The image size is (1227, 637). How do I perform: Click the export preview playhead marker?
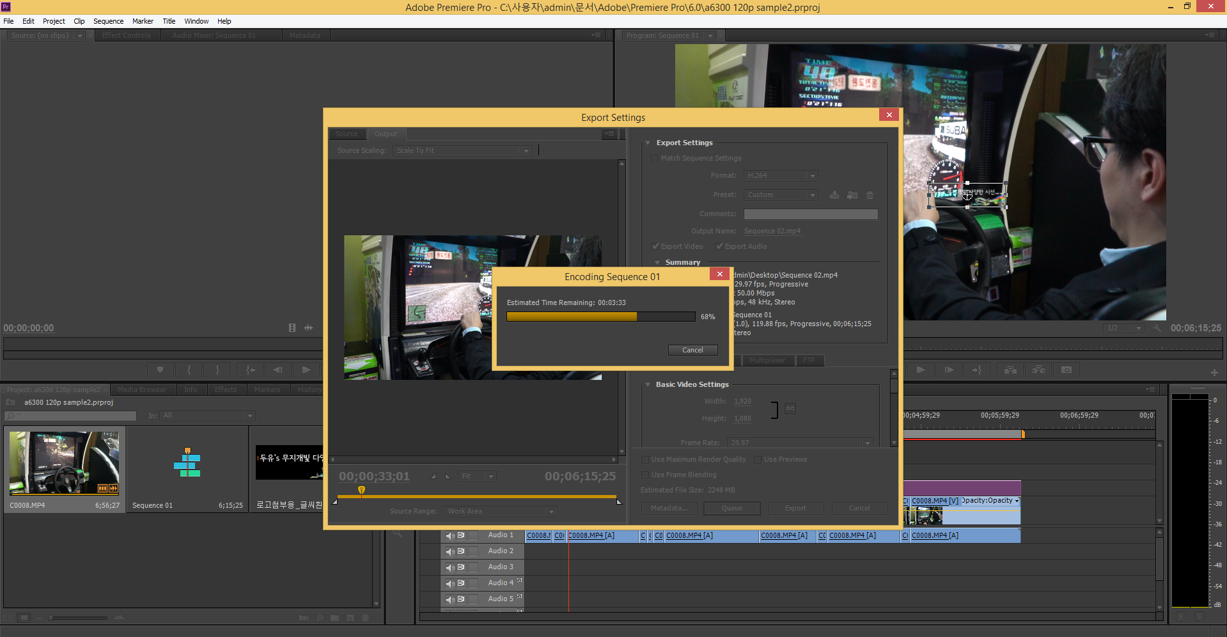point(361,491)
